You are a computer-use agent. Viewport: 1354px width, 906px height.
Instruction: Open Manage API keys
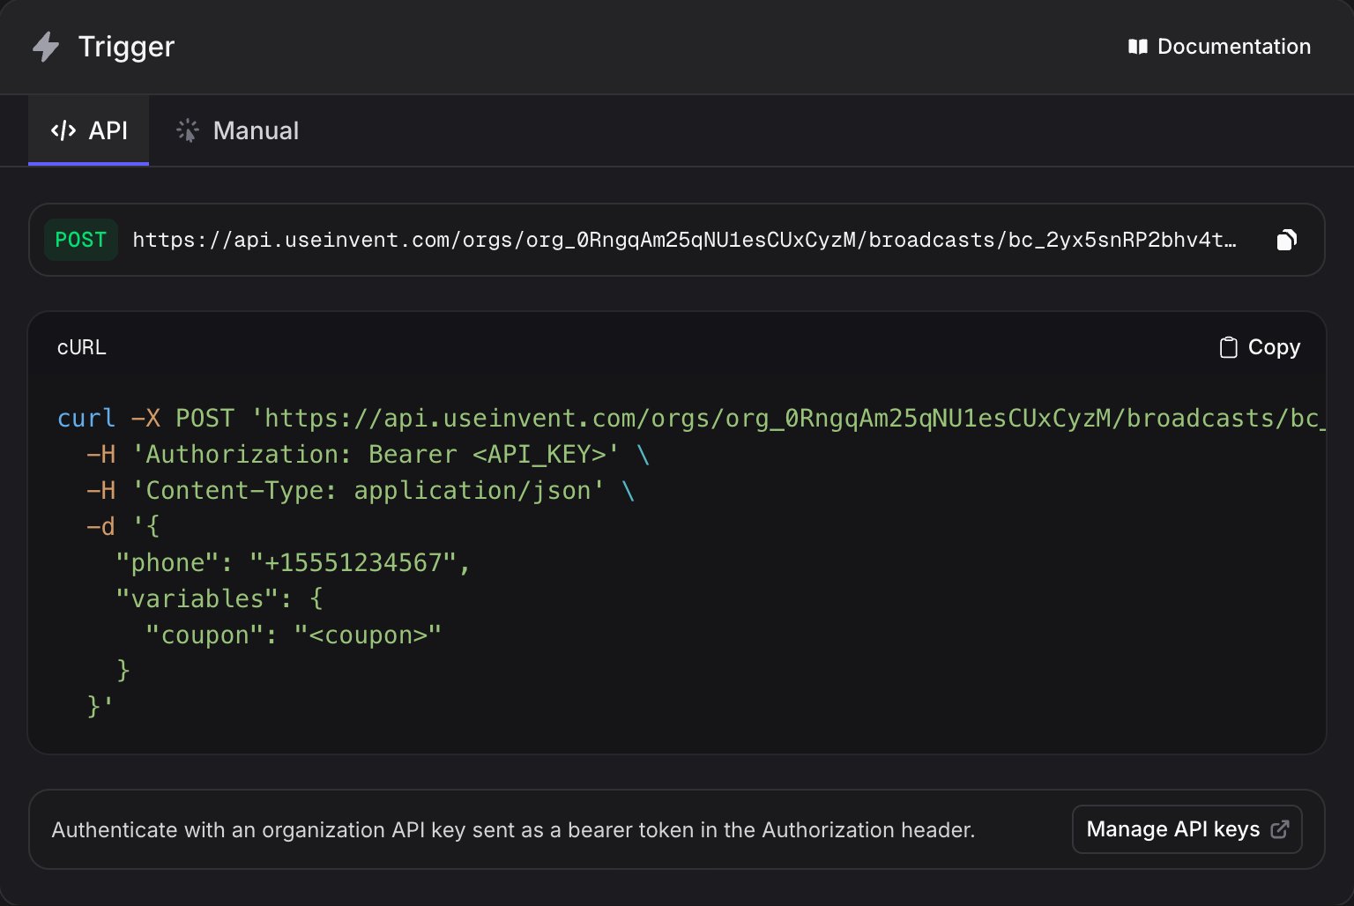1187,829
